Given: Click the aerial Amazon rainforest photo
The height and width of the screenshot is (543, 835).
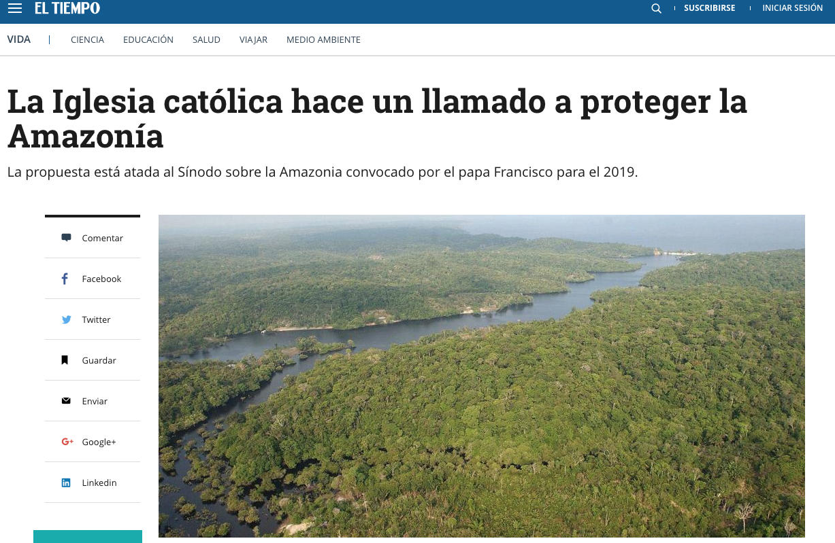Looking at the screenshot, I should click(x=481, y=376).
